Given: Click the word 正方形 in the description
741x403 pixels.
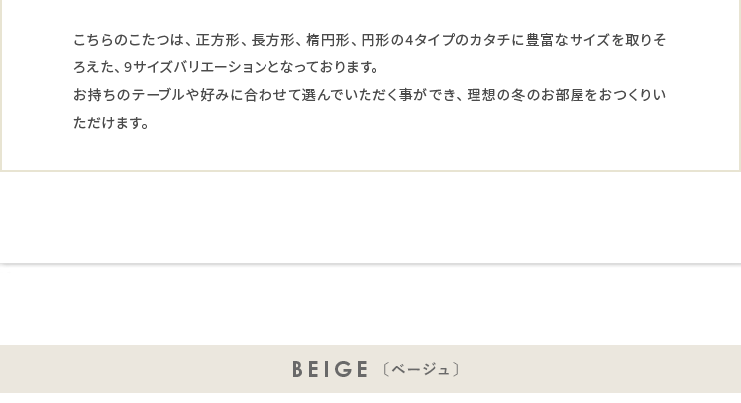Looking at the screenshot, I should 217,40.
